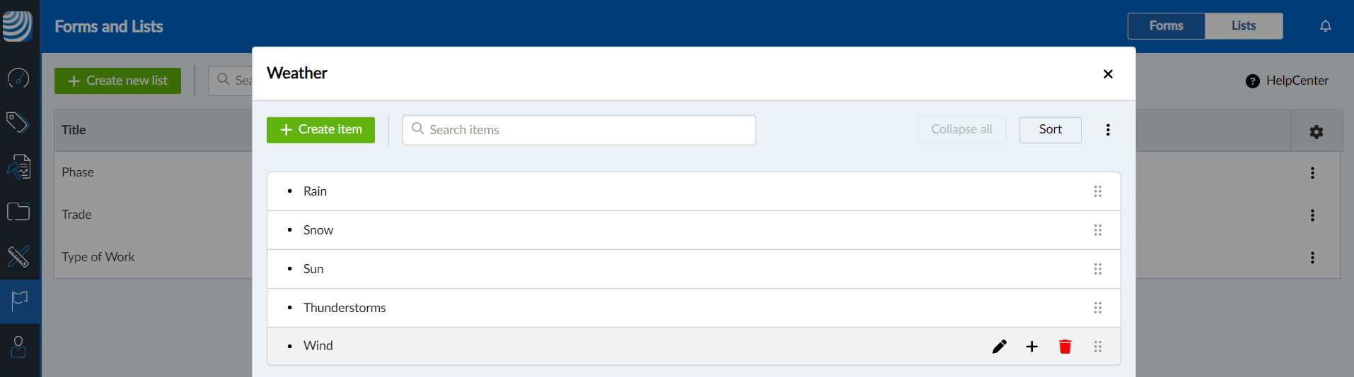Open the folder icon in sidebar
Image resolution: width=1354 pixels, height=377 pixels.
click(18, 212)
